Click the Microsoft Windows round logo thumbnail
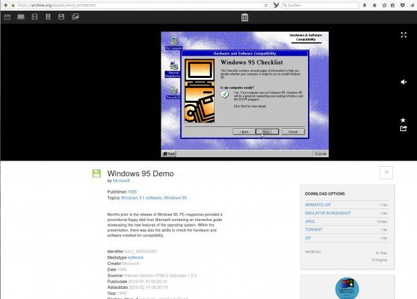The width and height of the screenshot is (417, 299). coord(347,288)
